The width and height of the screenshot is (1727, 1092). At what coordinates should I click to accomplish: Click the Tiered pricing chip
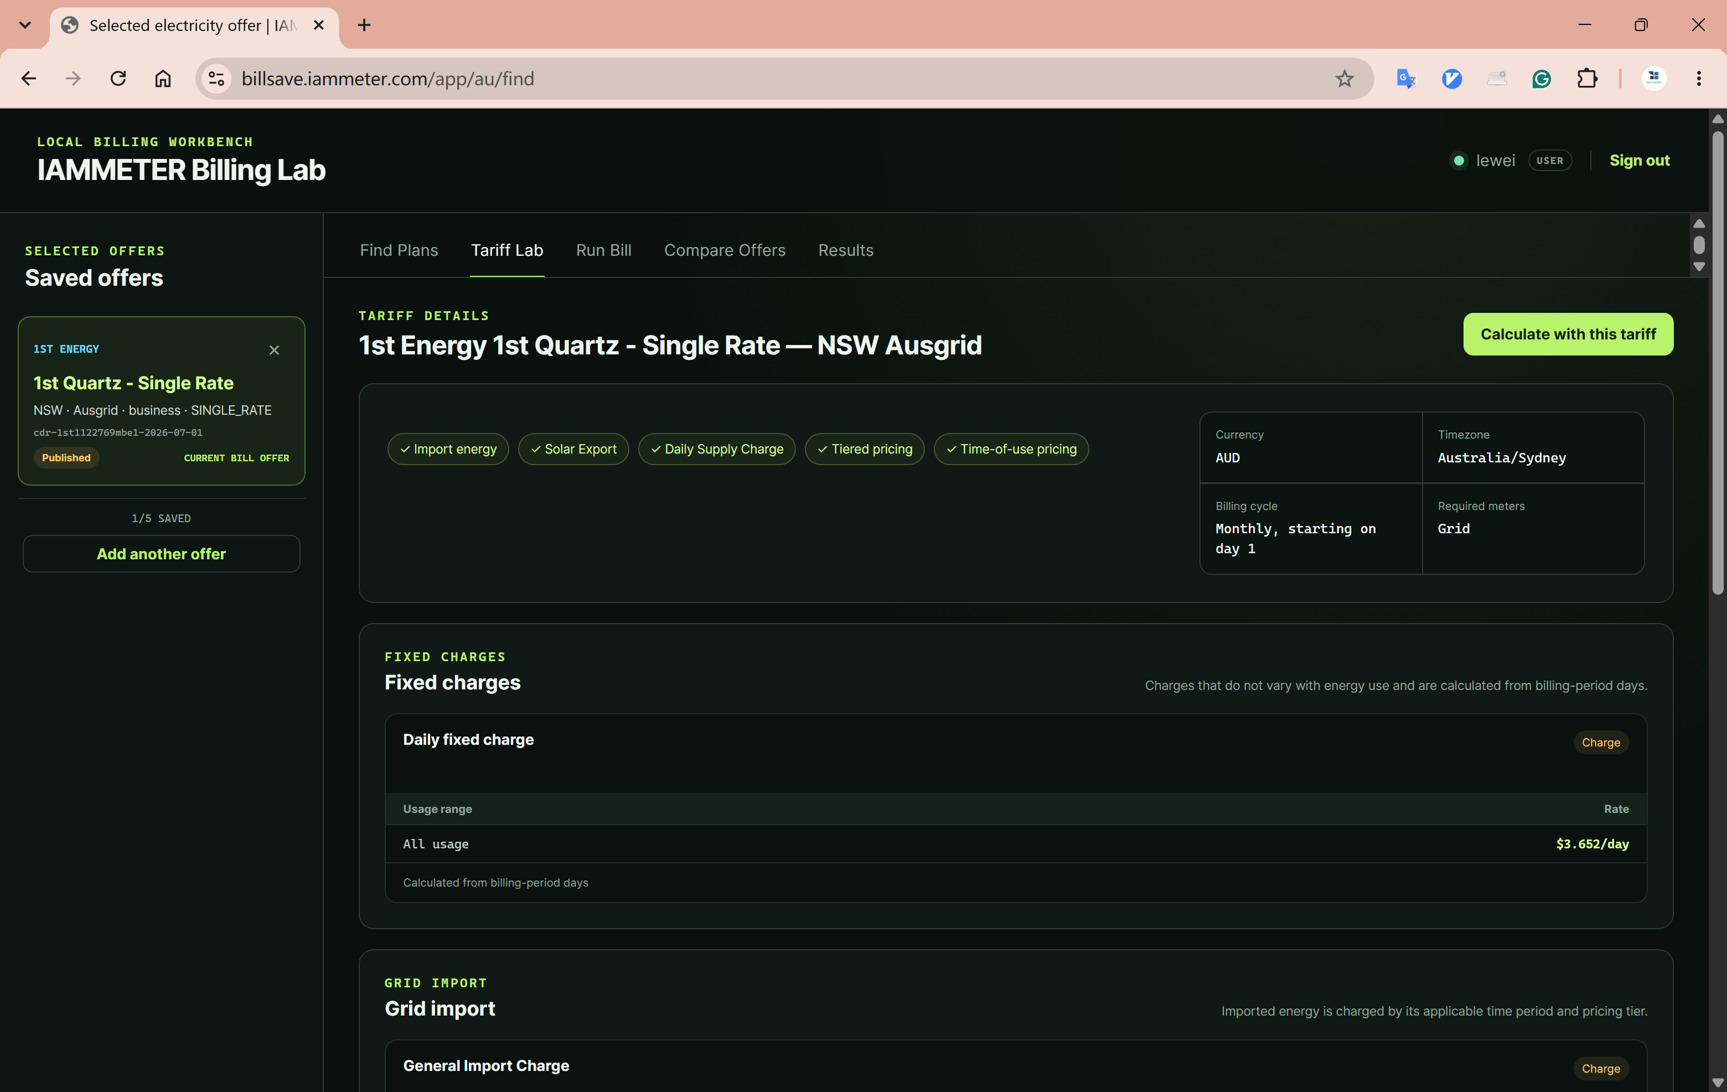864,449
